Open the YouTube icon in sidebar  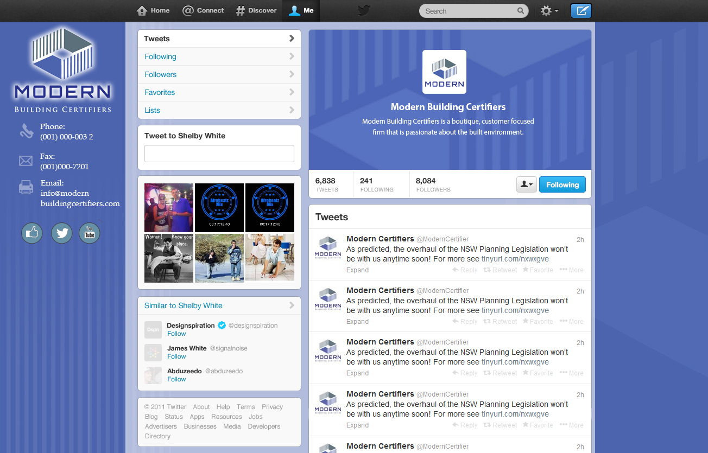(x=89, y=233)
